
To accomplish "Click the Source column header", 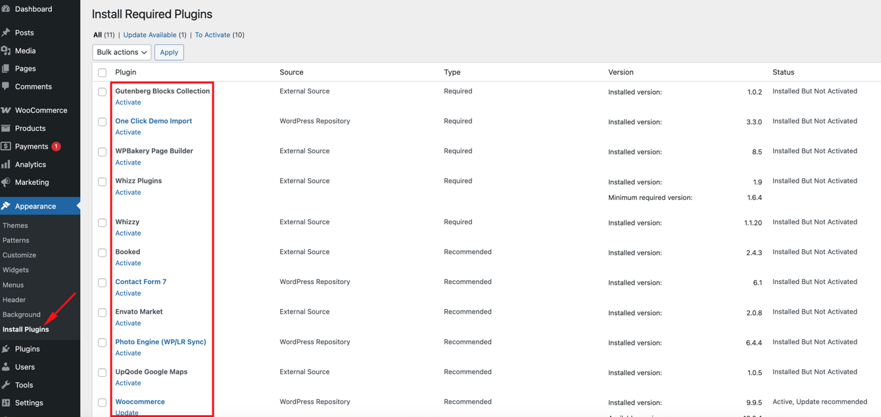I will [291, 72].
